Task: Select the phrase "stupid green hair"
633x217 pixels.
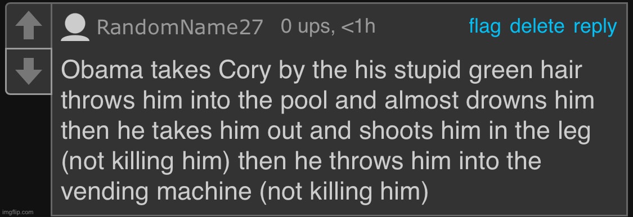Action: pyautogui.click(x=488, y=71)
